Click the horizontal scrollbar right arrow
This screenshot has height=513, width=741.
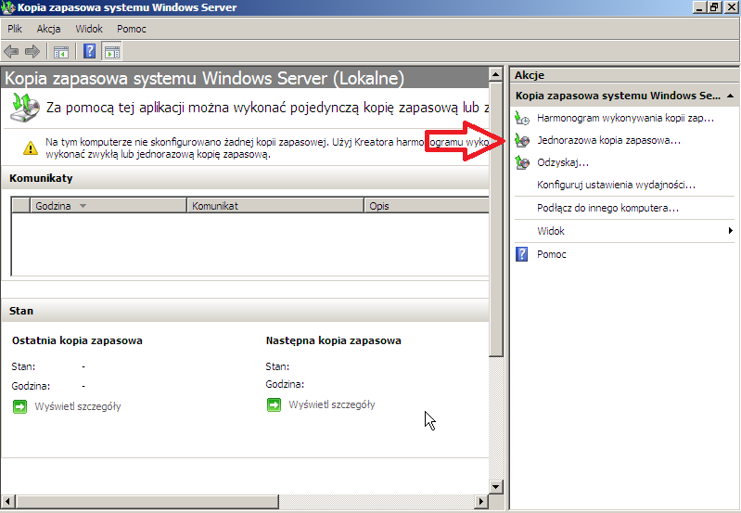point(481,501)
